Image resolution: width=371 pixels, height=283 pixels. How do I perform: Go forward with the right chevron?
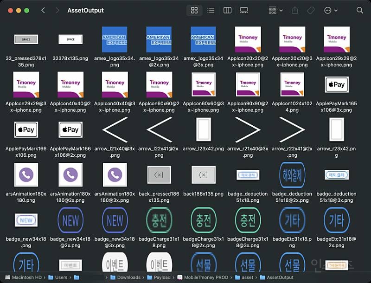(x=57, y=10)
